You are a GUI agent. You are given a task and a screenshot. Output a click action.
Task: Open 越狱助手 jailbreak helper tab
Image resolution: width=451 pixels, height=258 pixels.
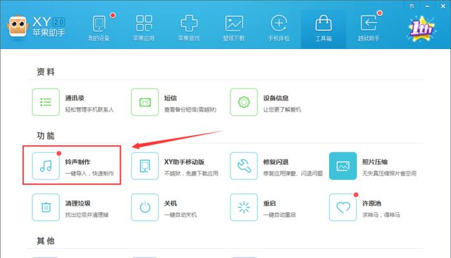368,28
